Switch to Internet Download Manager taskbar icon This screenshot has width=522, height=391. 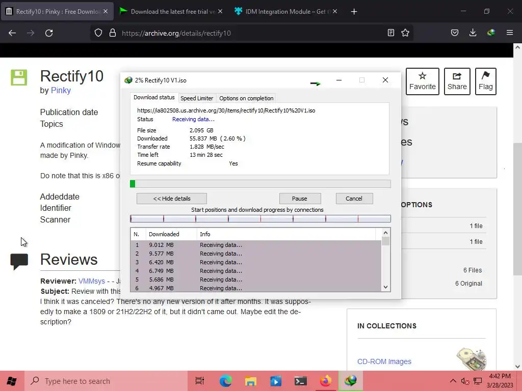(x=351, y=381)
